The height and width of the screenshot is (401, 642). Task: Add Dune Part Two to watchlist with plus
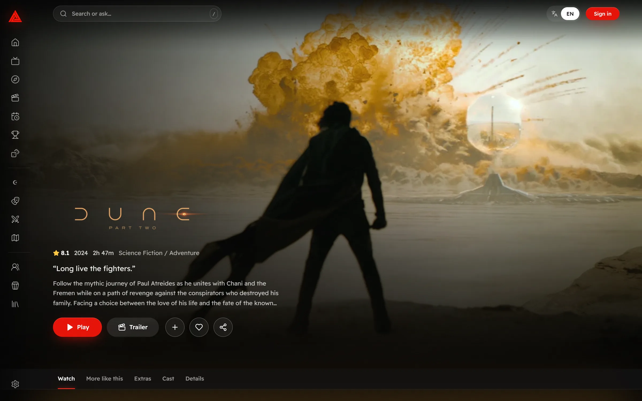click(x=175, y=327)
